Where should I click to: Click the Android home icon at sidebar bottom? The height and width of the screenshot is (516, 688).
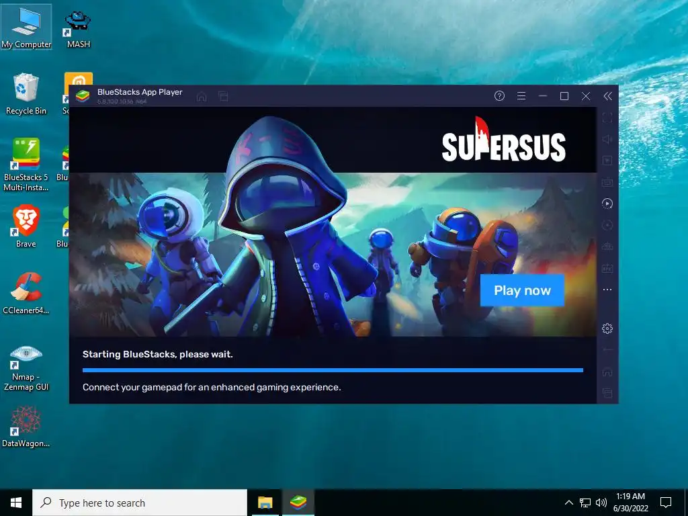(607, 372)
